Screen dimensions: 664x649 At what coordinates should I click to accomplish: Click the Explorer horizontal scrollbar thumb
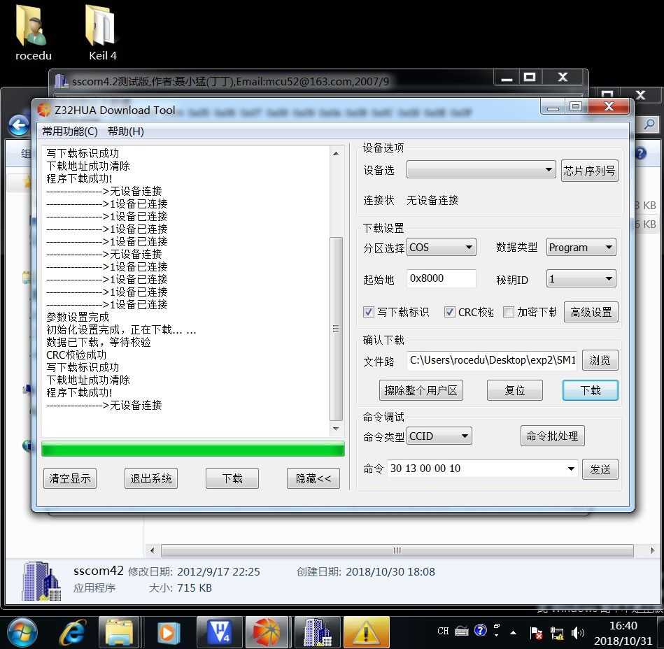397,550
